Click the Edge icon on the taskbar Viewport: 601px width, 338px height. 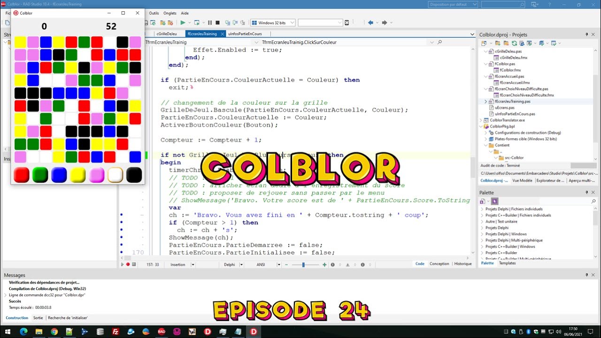23,331
